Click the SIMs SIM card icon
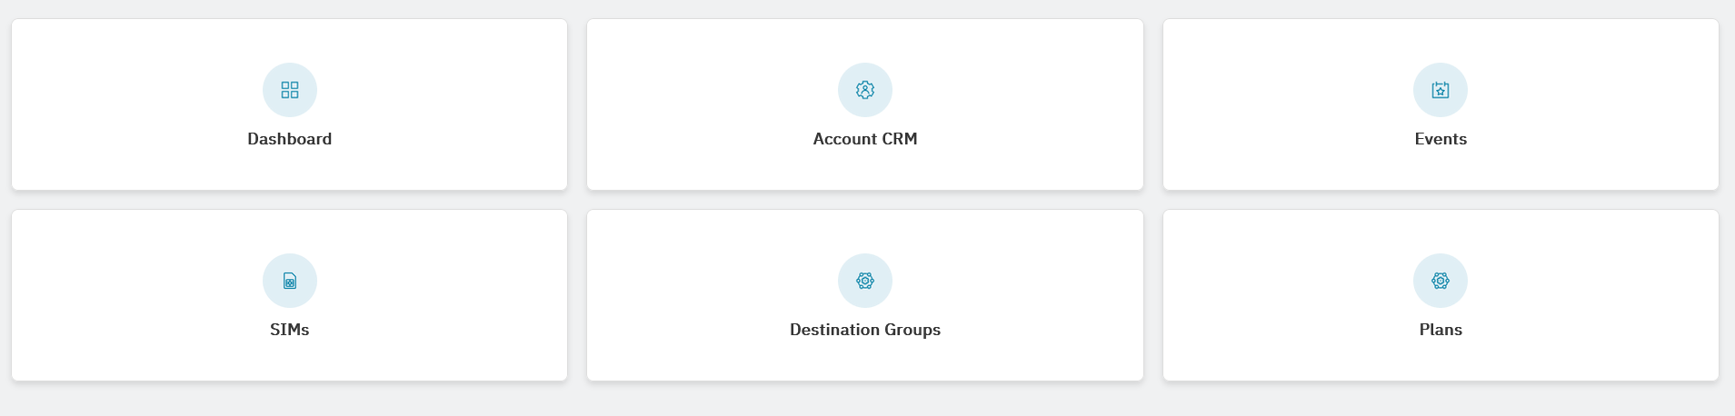Screen dimensions: 1735x416 pos(289,281)
